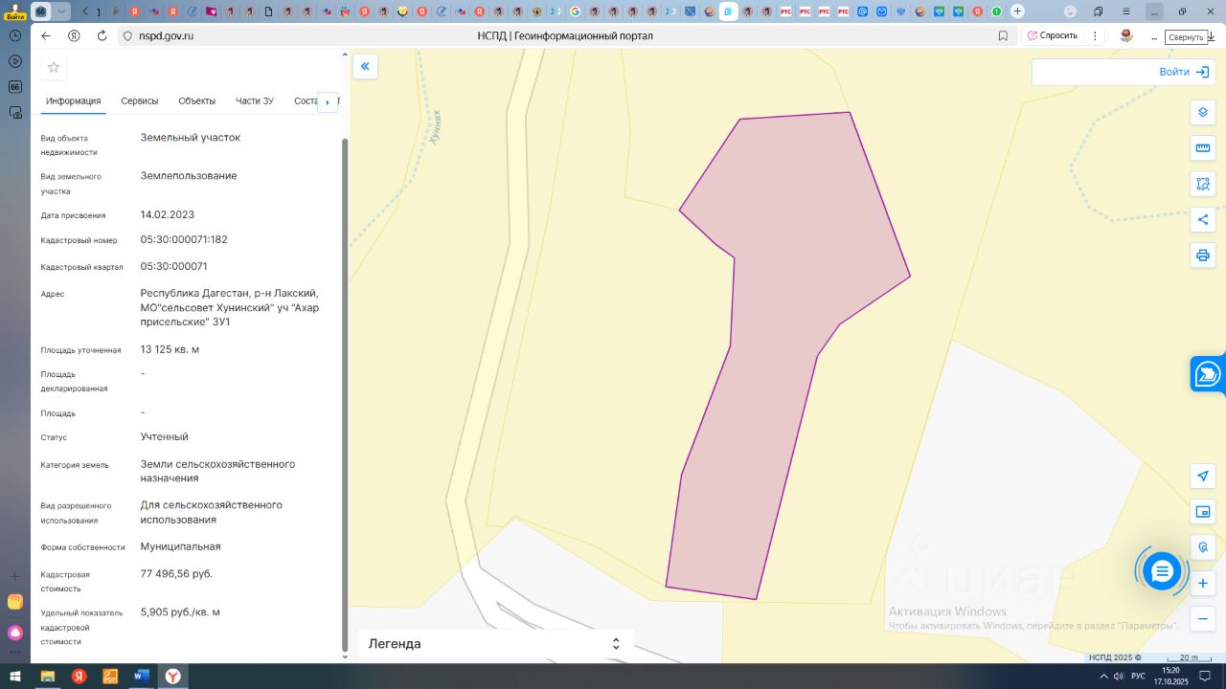Share the current map view
The height and width of the screenshot is (689, 1226).
pos(1203,220)
